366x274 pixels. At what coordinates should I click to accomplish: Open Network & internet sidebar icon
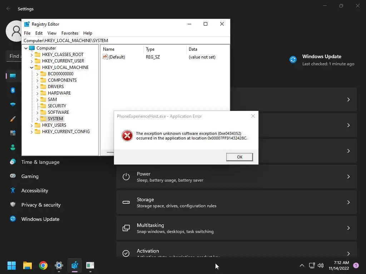pyautogui.click(x=13, y=105)
